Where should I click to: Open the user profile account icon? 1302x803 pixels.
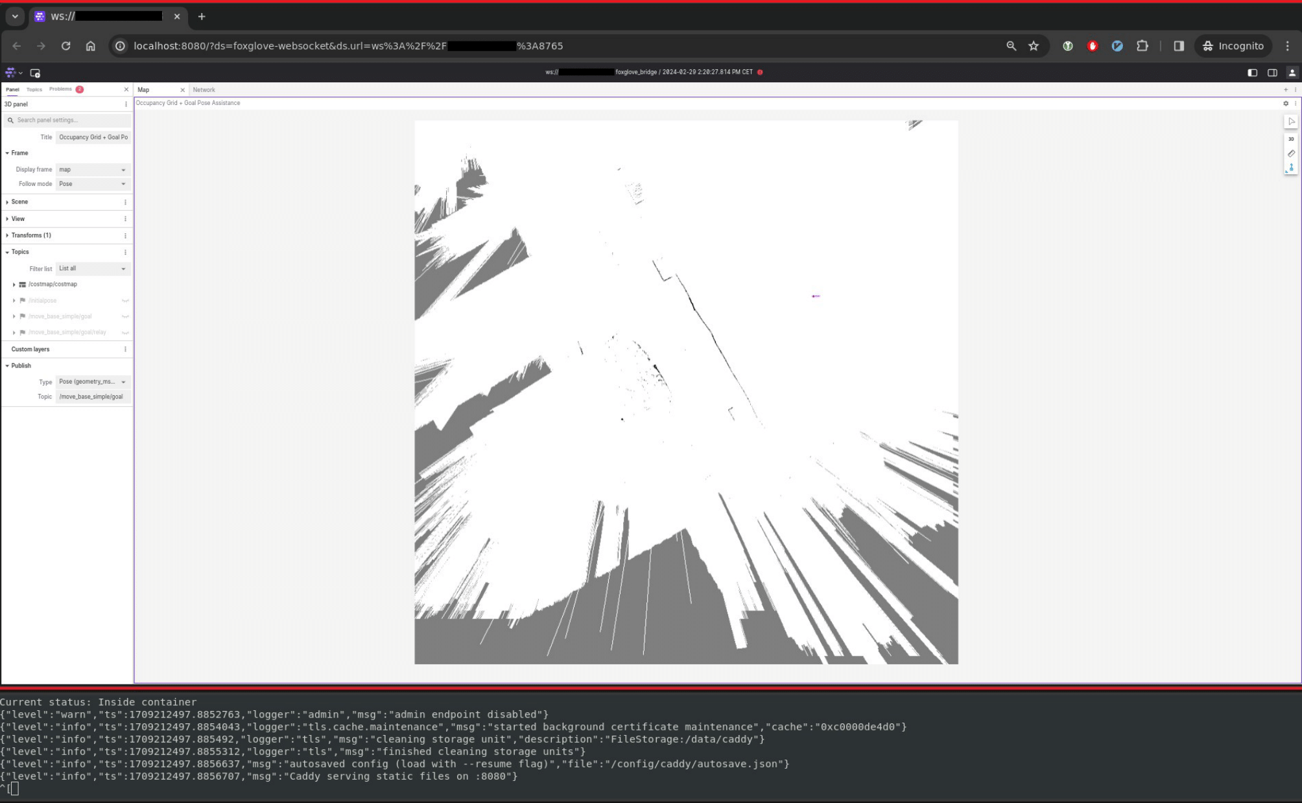pyautogui.click(x=1292, y=73)
